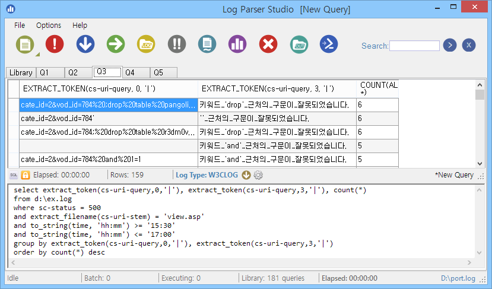Click the query editor scroll down arrow
The height and width of the screenshot is (289, 492).
[x=479, y=253]
